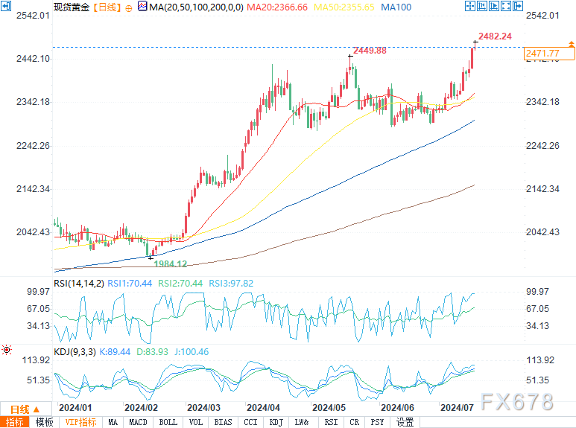The image size is (576, 428).
Task: Click the right 2042.43 price axis label
Action: pos(542,232)
